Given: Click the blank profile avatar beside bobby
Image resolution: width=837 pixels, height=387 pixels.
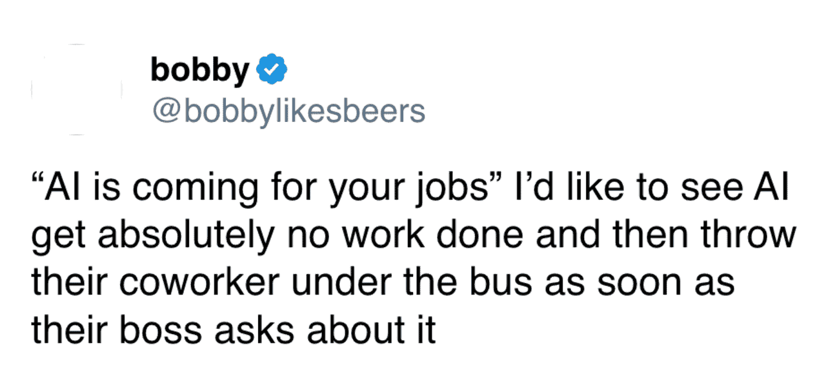Looking at the screenshot, I should 77,89.
